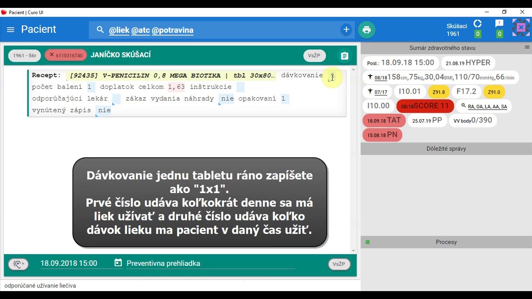Viewport: 532px width, 299px height.
Task: Click the ear listening icon button
Action: click(18, 264)
